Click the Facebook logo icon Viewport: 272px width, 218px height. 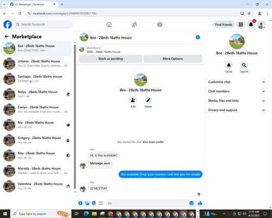8,25
